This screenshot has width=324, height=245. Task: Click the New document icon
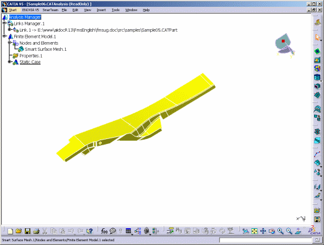click(10, 231)
